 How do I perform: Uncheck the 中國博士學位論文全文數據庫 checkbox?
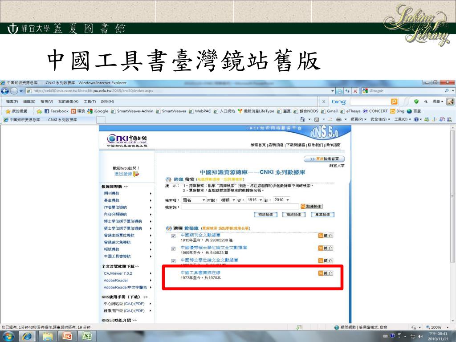pos(173,261)
